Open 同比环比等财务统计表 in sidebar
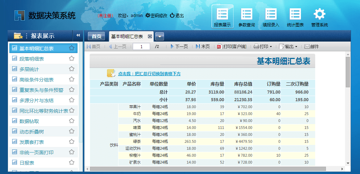This screenshot has height=174, width=360. click(x=44, y=111)
